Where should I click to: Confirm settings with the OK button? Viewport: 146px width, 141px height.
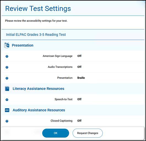(56, 133)
